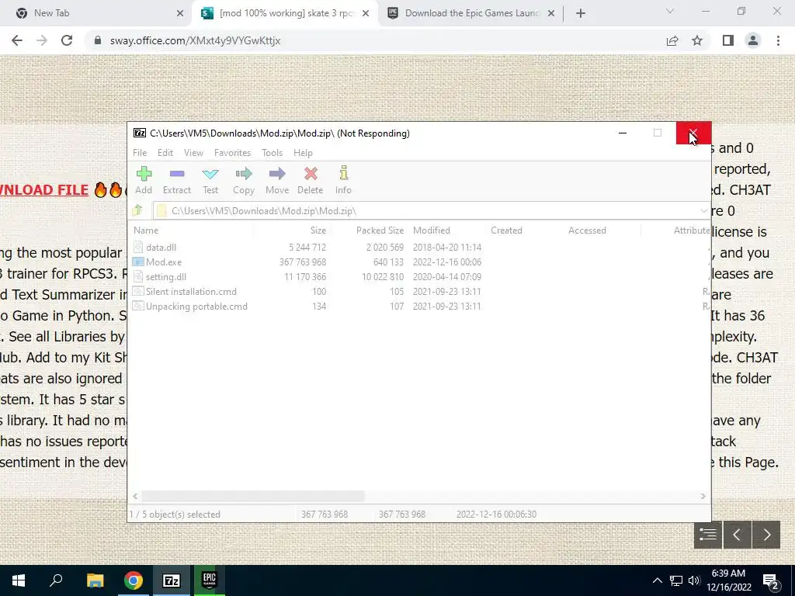Image resolution: width=795 pixels, height=596 pixels.
Task: Open taskbar search magnifier
Action: [56, 580]
